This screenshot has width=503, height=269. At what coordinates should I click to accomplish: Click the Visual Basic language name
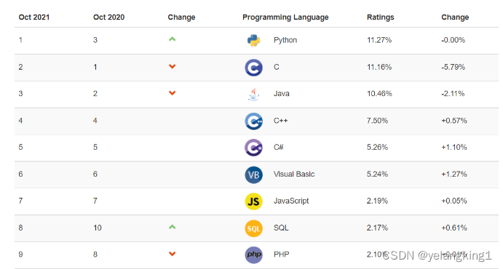tap(294, 174)
